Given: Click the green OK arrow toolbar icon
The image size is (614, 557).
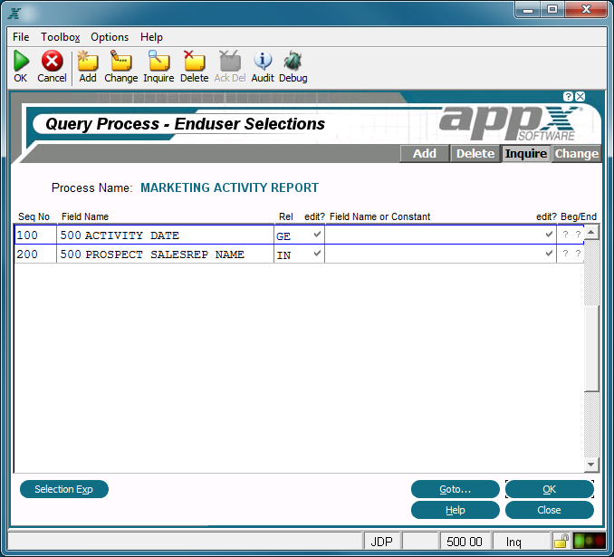Looking at the screenshot, I should tap(21, 61).
